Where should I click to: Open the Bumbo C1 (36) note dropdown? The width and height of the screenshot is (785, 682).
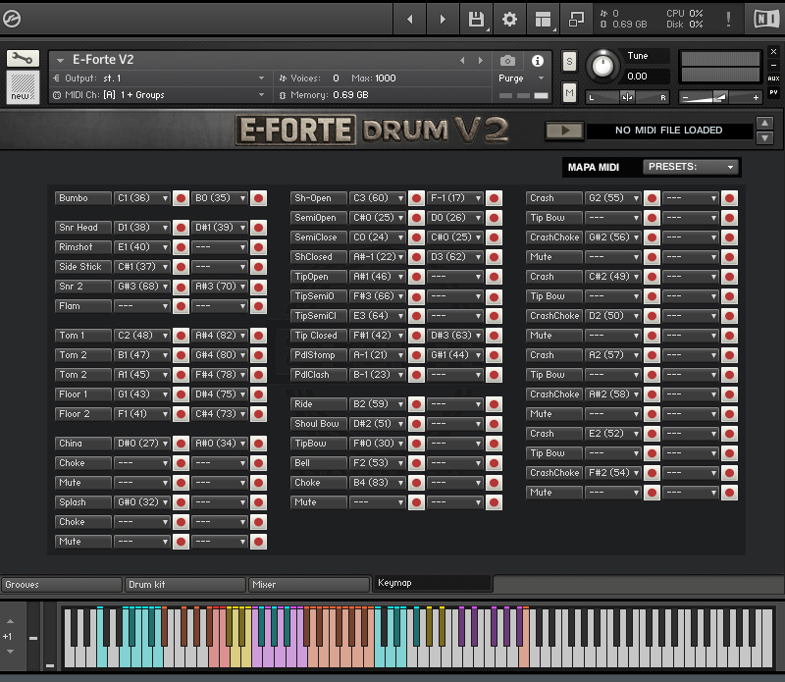tap(142, 198)
